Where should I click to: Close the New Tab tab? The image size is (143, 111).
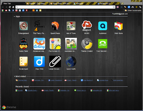point(24,4)
